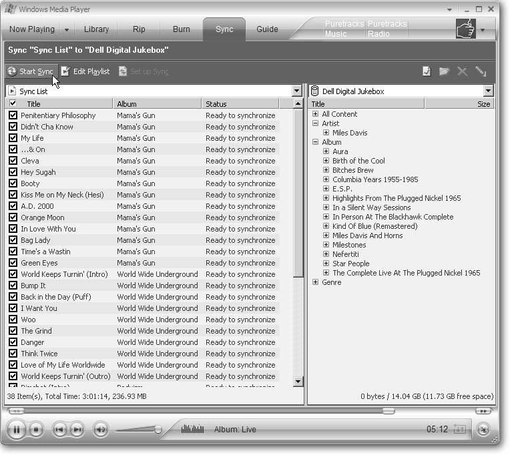
Task: Click the Start Sync button
Action: click(x=30, y=71)
